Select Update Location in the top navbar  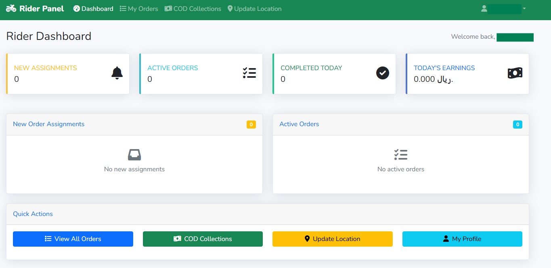click(x=254, y=8)
